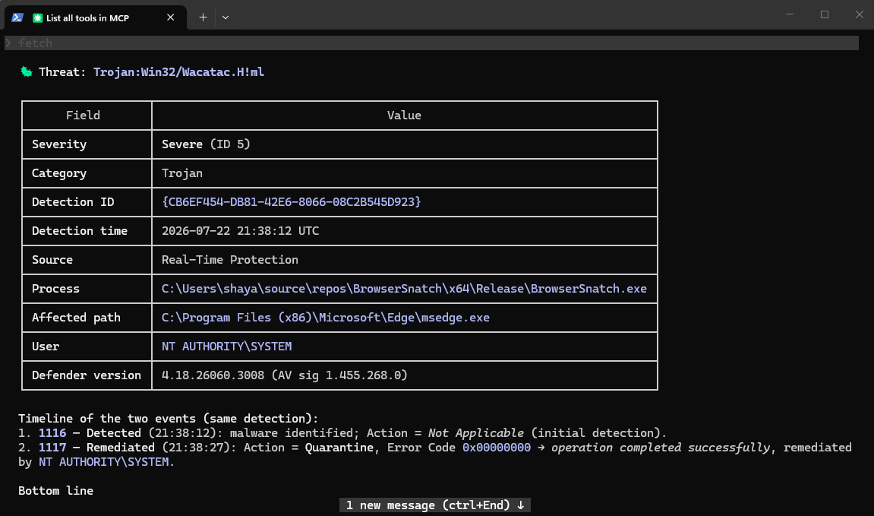This screenshot has height=516, width=874.
Task: Click 'Real-Time Protection' source value
Action: tap(229, 260)
